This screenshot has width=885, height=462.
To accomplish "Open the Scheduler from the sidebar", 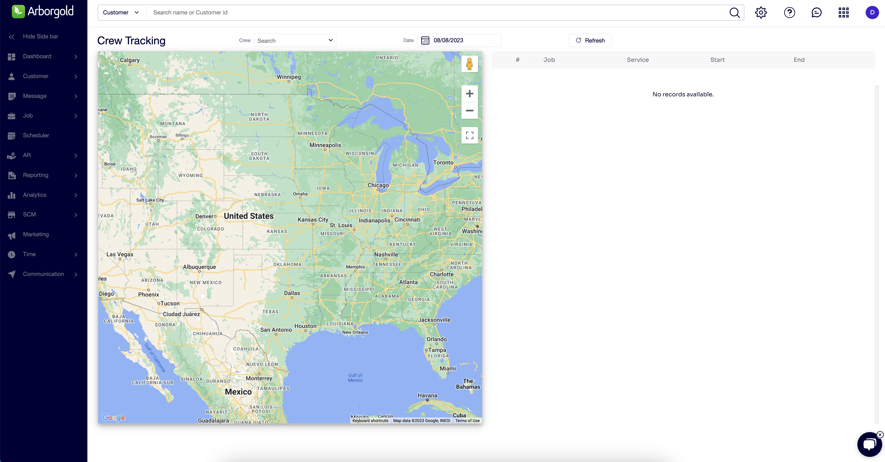I will [x=36, y=135].
